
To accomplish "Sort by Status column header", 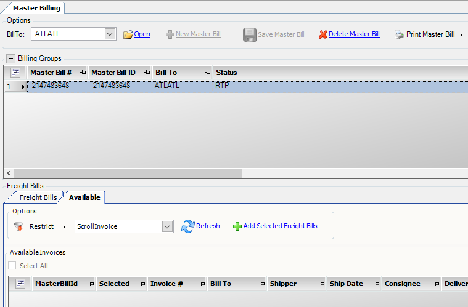I will coord(226,73).
